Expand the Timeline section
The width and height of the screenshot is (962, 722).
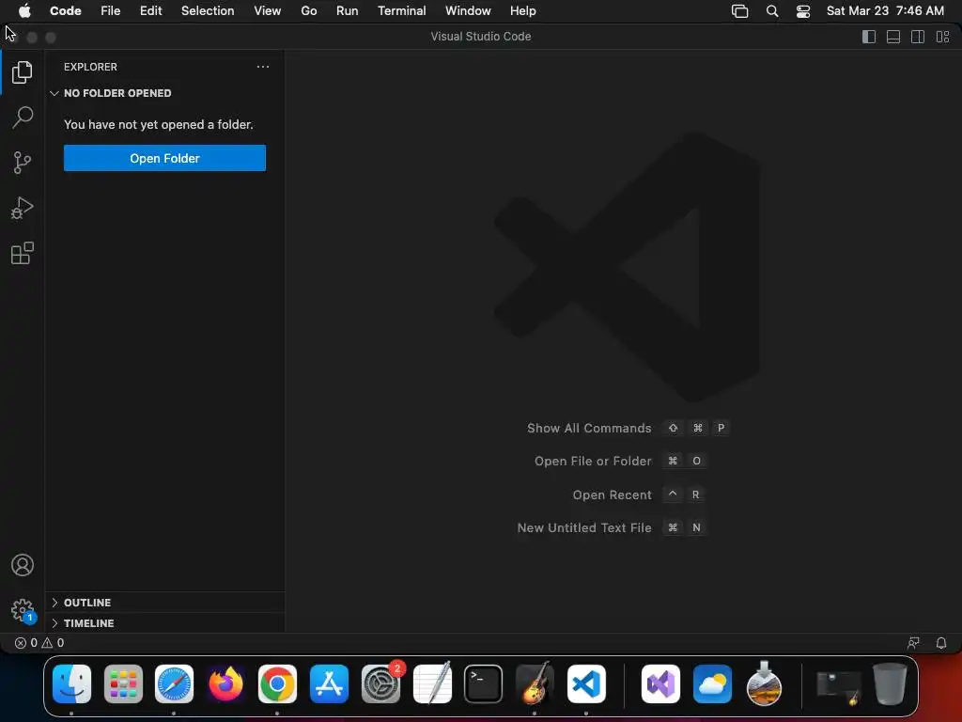(164, 623)
